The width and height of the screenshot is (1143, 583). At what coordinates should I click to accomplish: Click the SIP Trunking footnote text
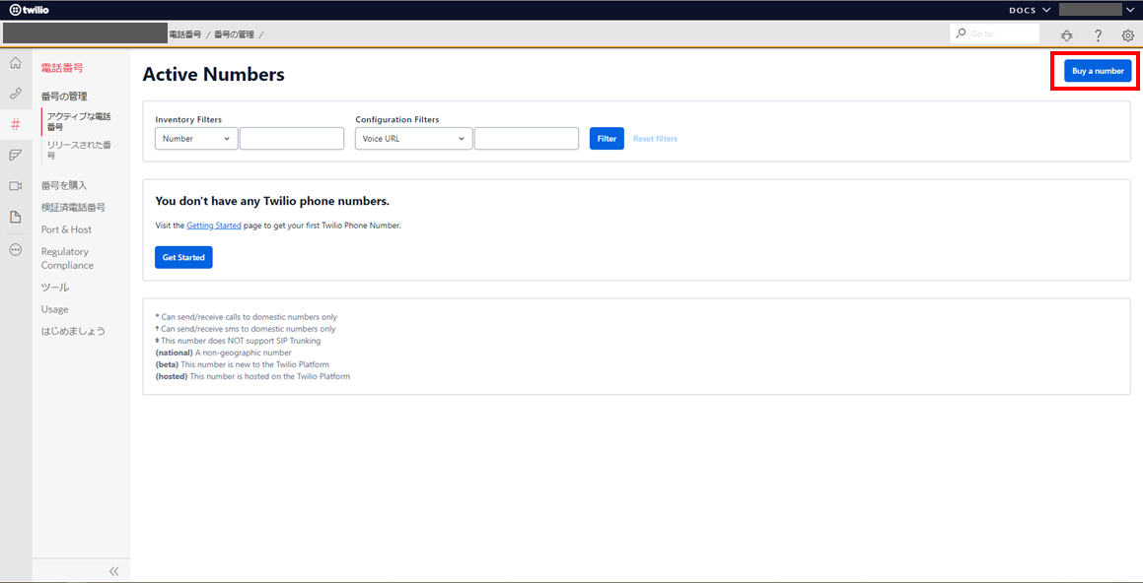[239, 341]
